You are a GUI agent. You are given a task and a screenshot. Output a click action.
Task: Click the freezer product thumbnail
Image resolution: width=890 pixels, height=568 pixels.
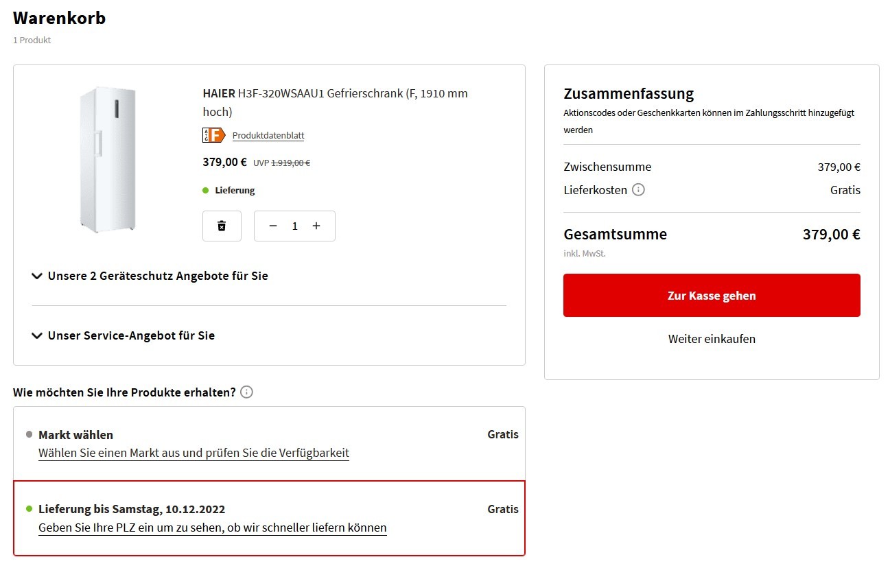(108, 160)
